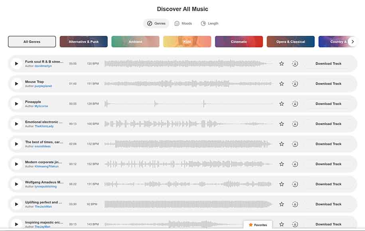Click download icon for Inspiring majestic track
The width and height of the screenshot is (365, 231).
click(x=295, y=224)
